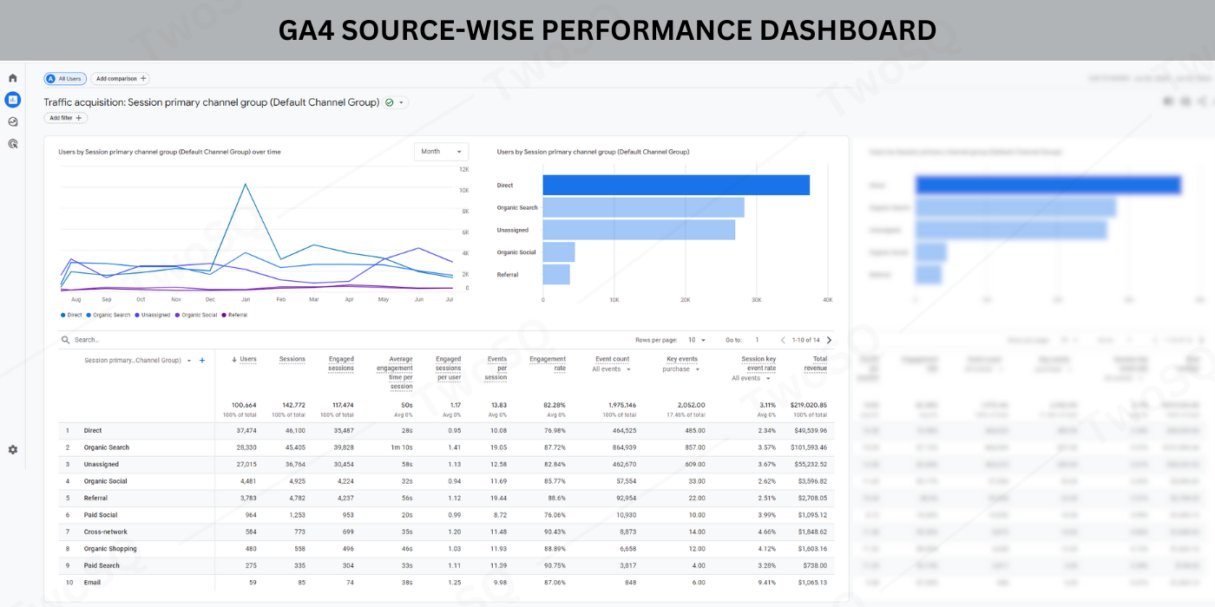This screenshot has width=1215, height=607.
Task: Select the Reports icon in the sidebar
Action: coord(12,100)
